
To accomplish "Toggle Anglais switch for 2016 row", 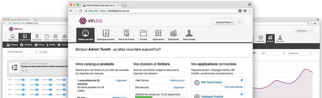I will click(37, 80).
